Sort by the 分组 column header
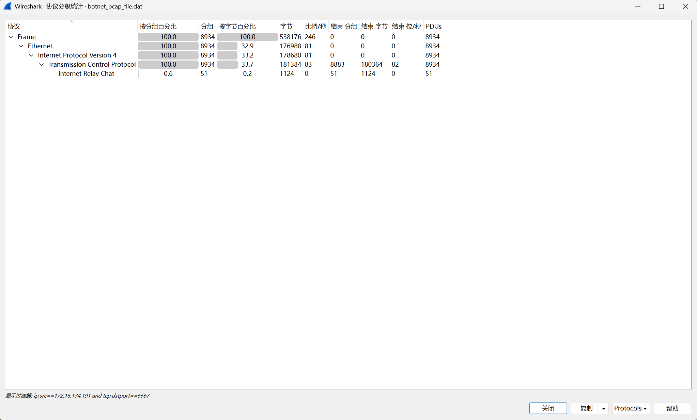The image size is (697, 420). click(207, 26)
